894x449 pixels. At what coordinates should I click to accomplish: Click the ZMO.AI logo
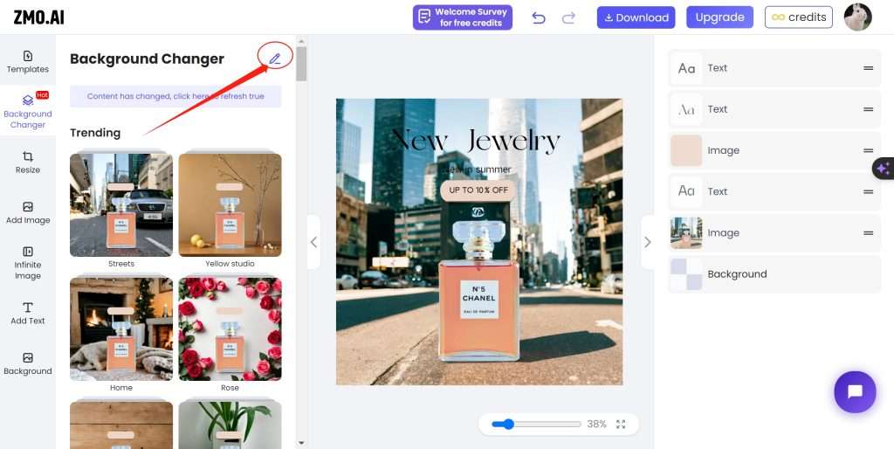38,17
